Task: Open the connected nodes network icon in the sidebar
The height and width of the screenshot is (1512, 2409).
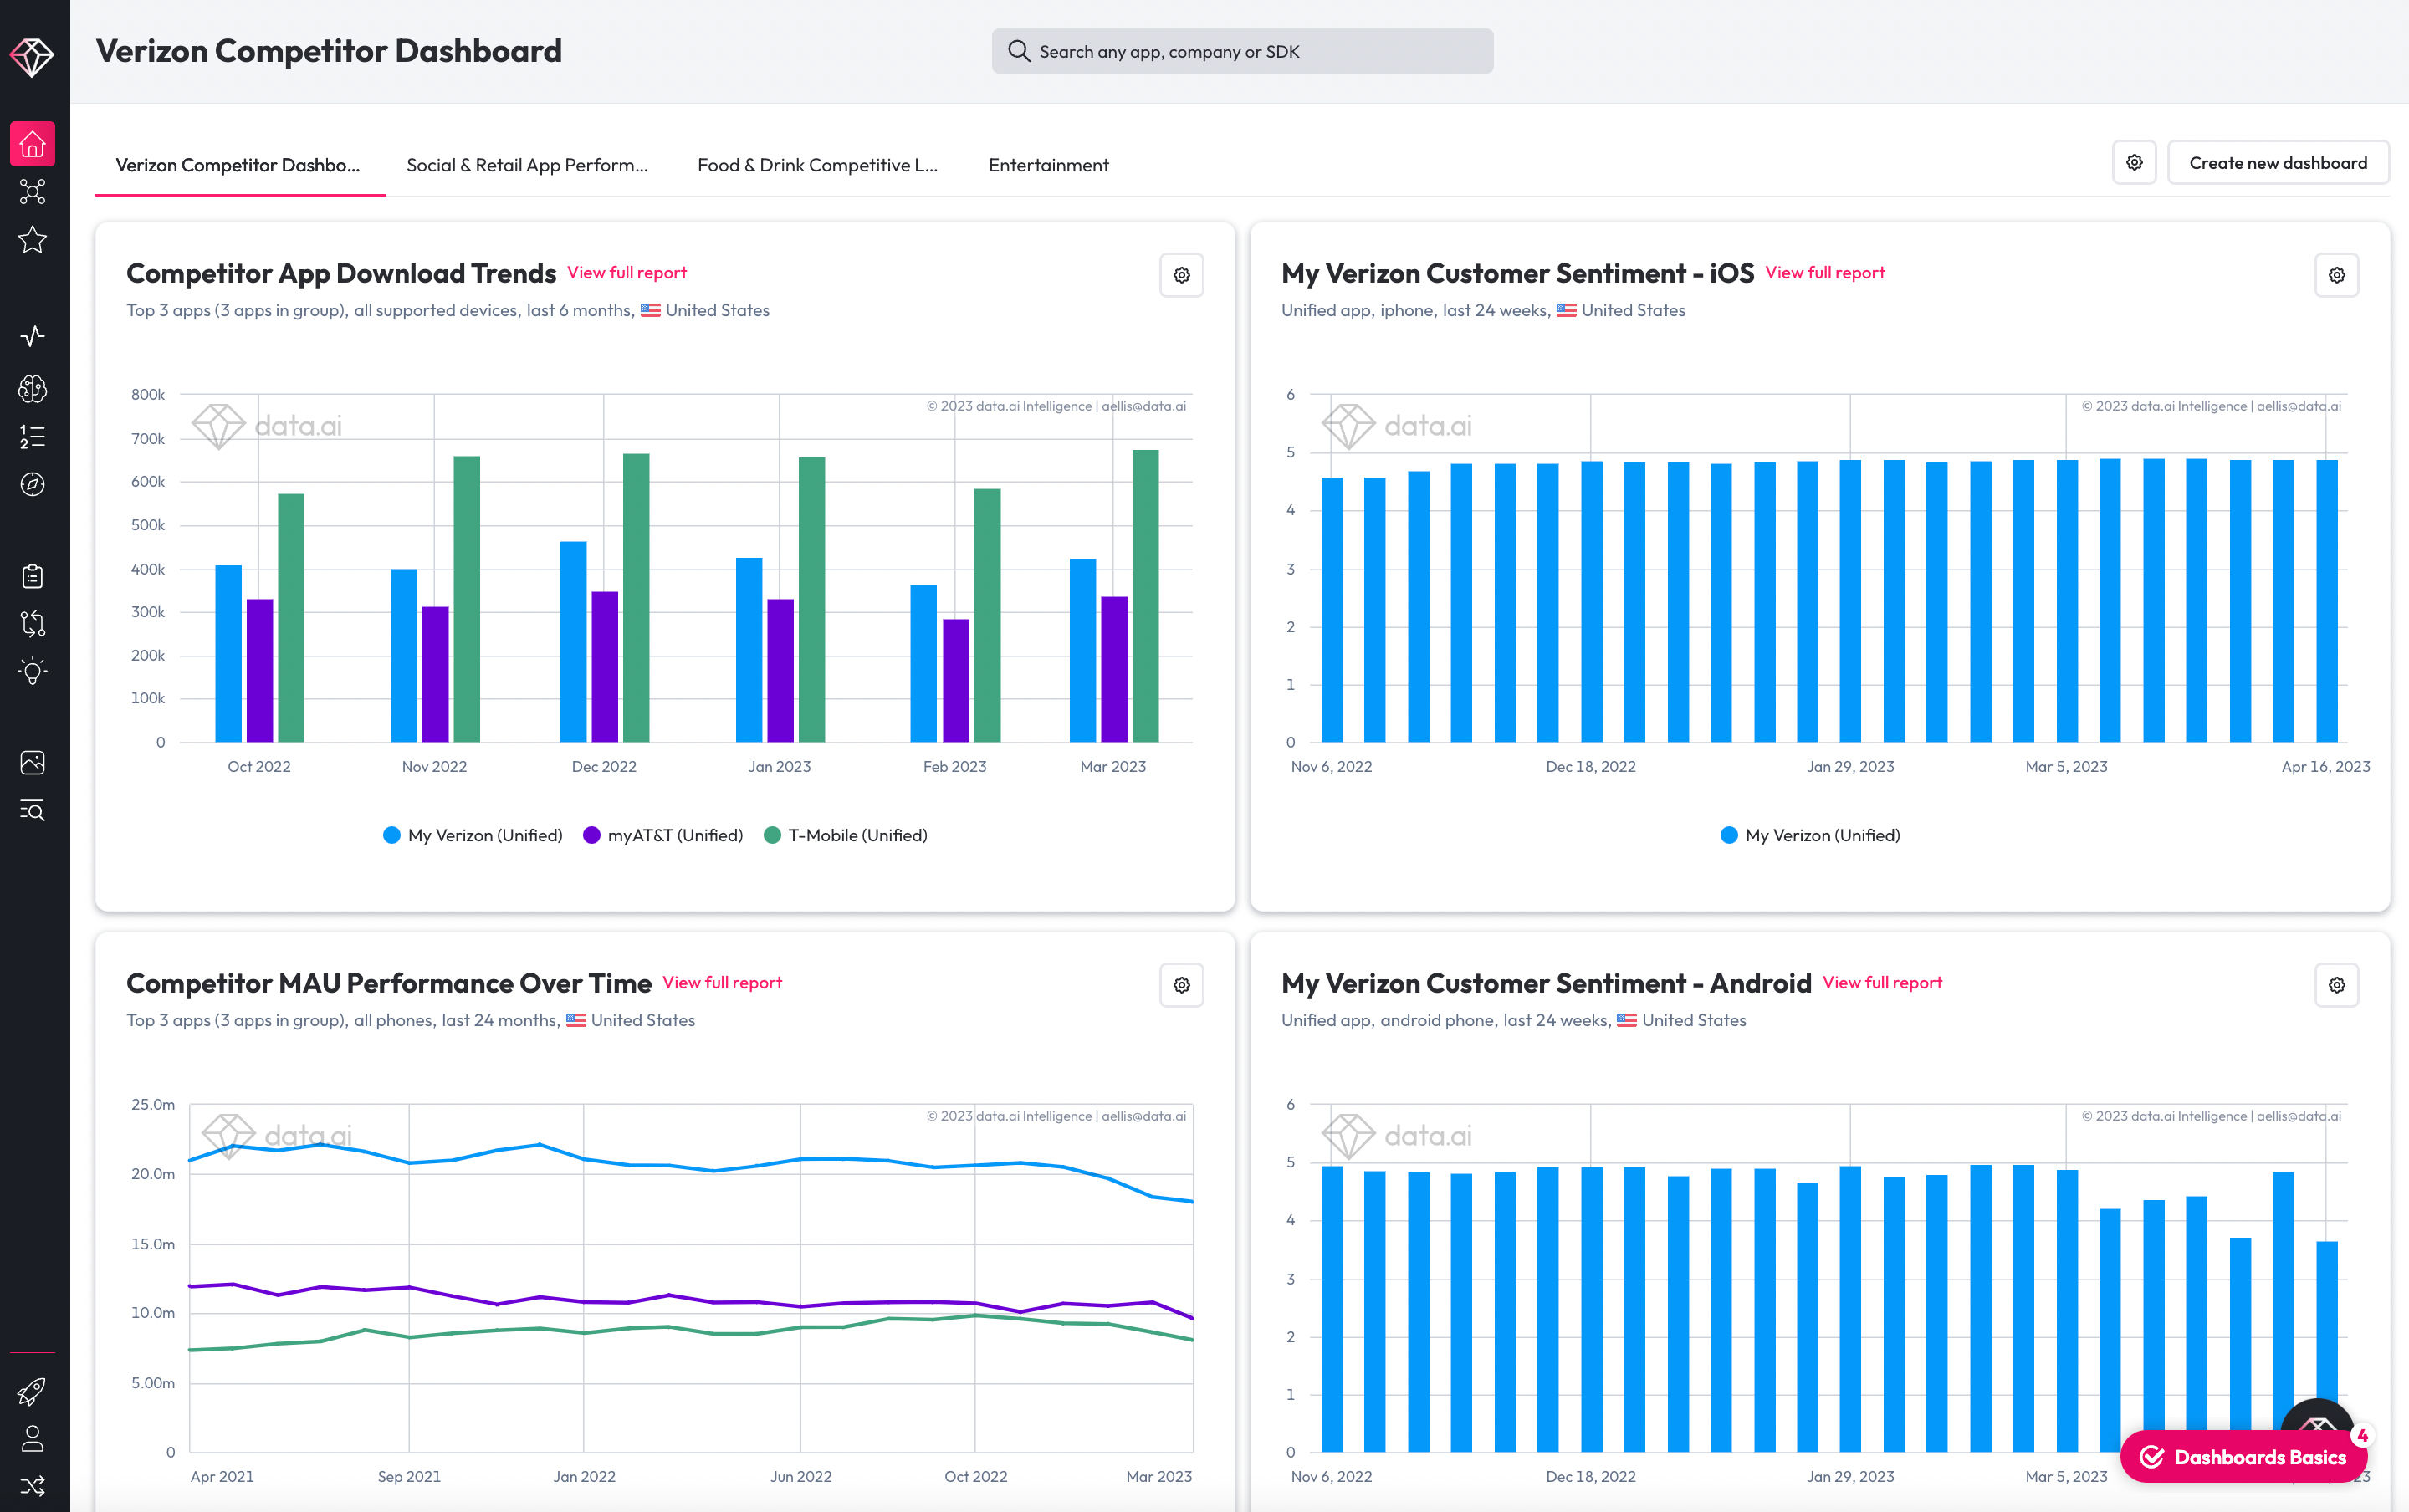Action: click(x=32, y=192)
